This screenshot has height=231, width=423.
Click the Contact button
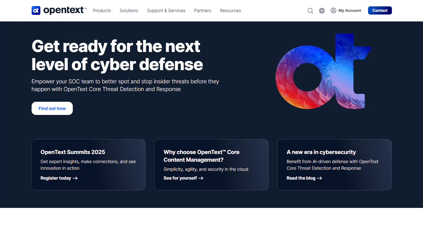[x=380, y=10]
